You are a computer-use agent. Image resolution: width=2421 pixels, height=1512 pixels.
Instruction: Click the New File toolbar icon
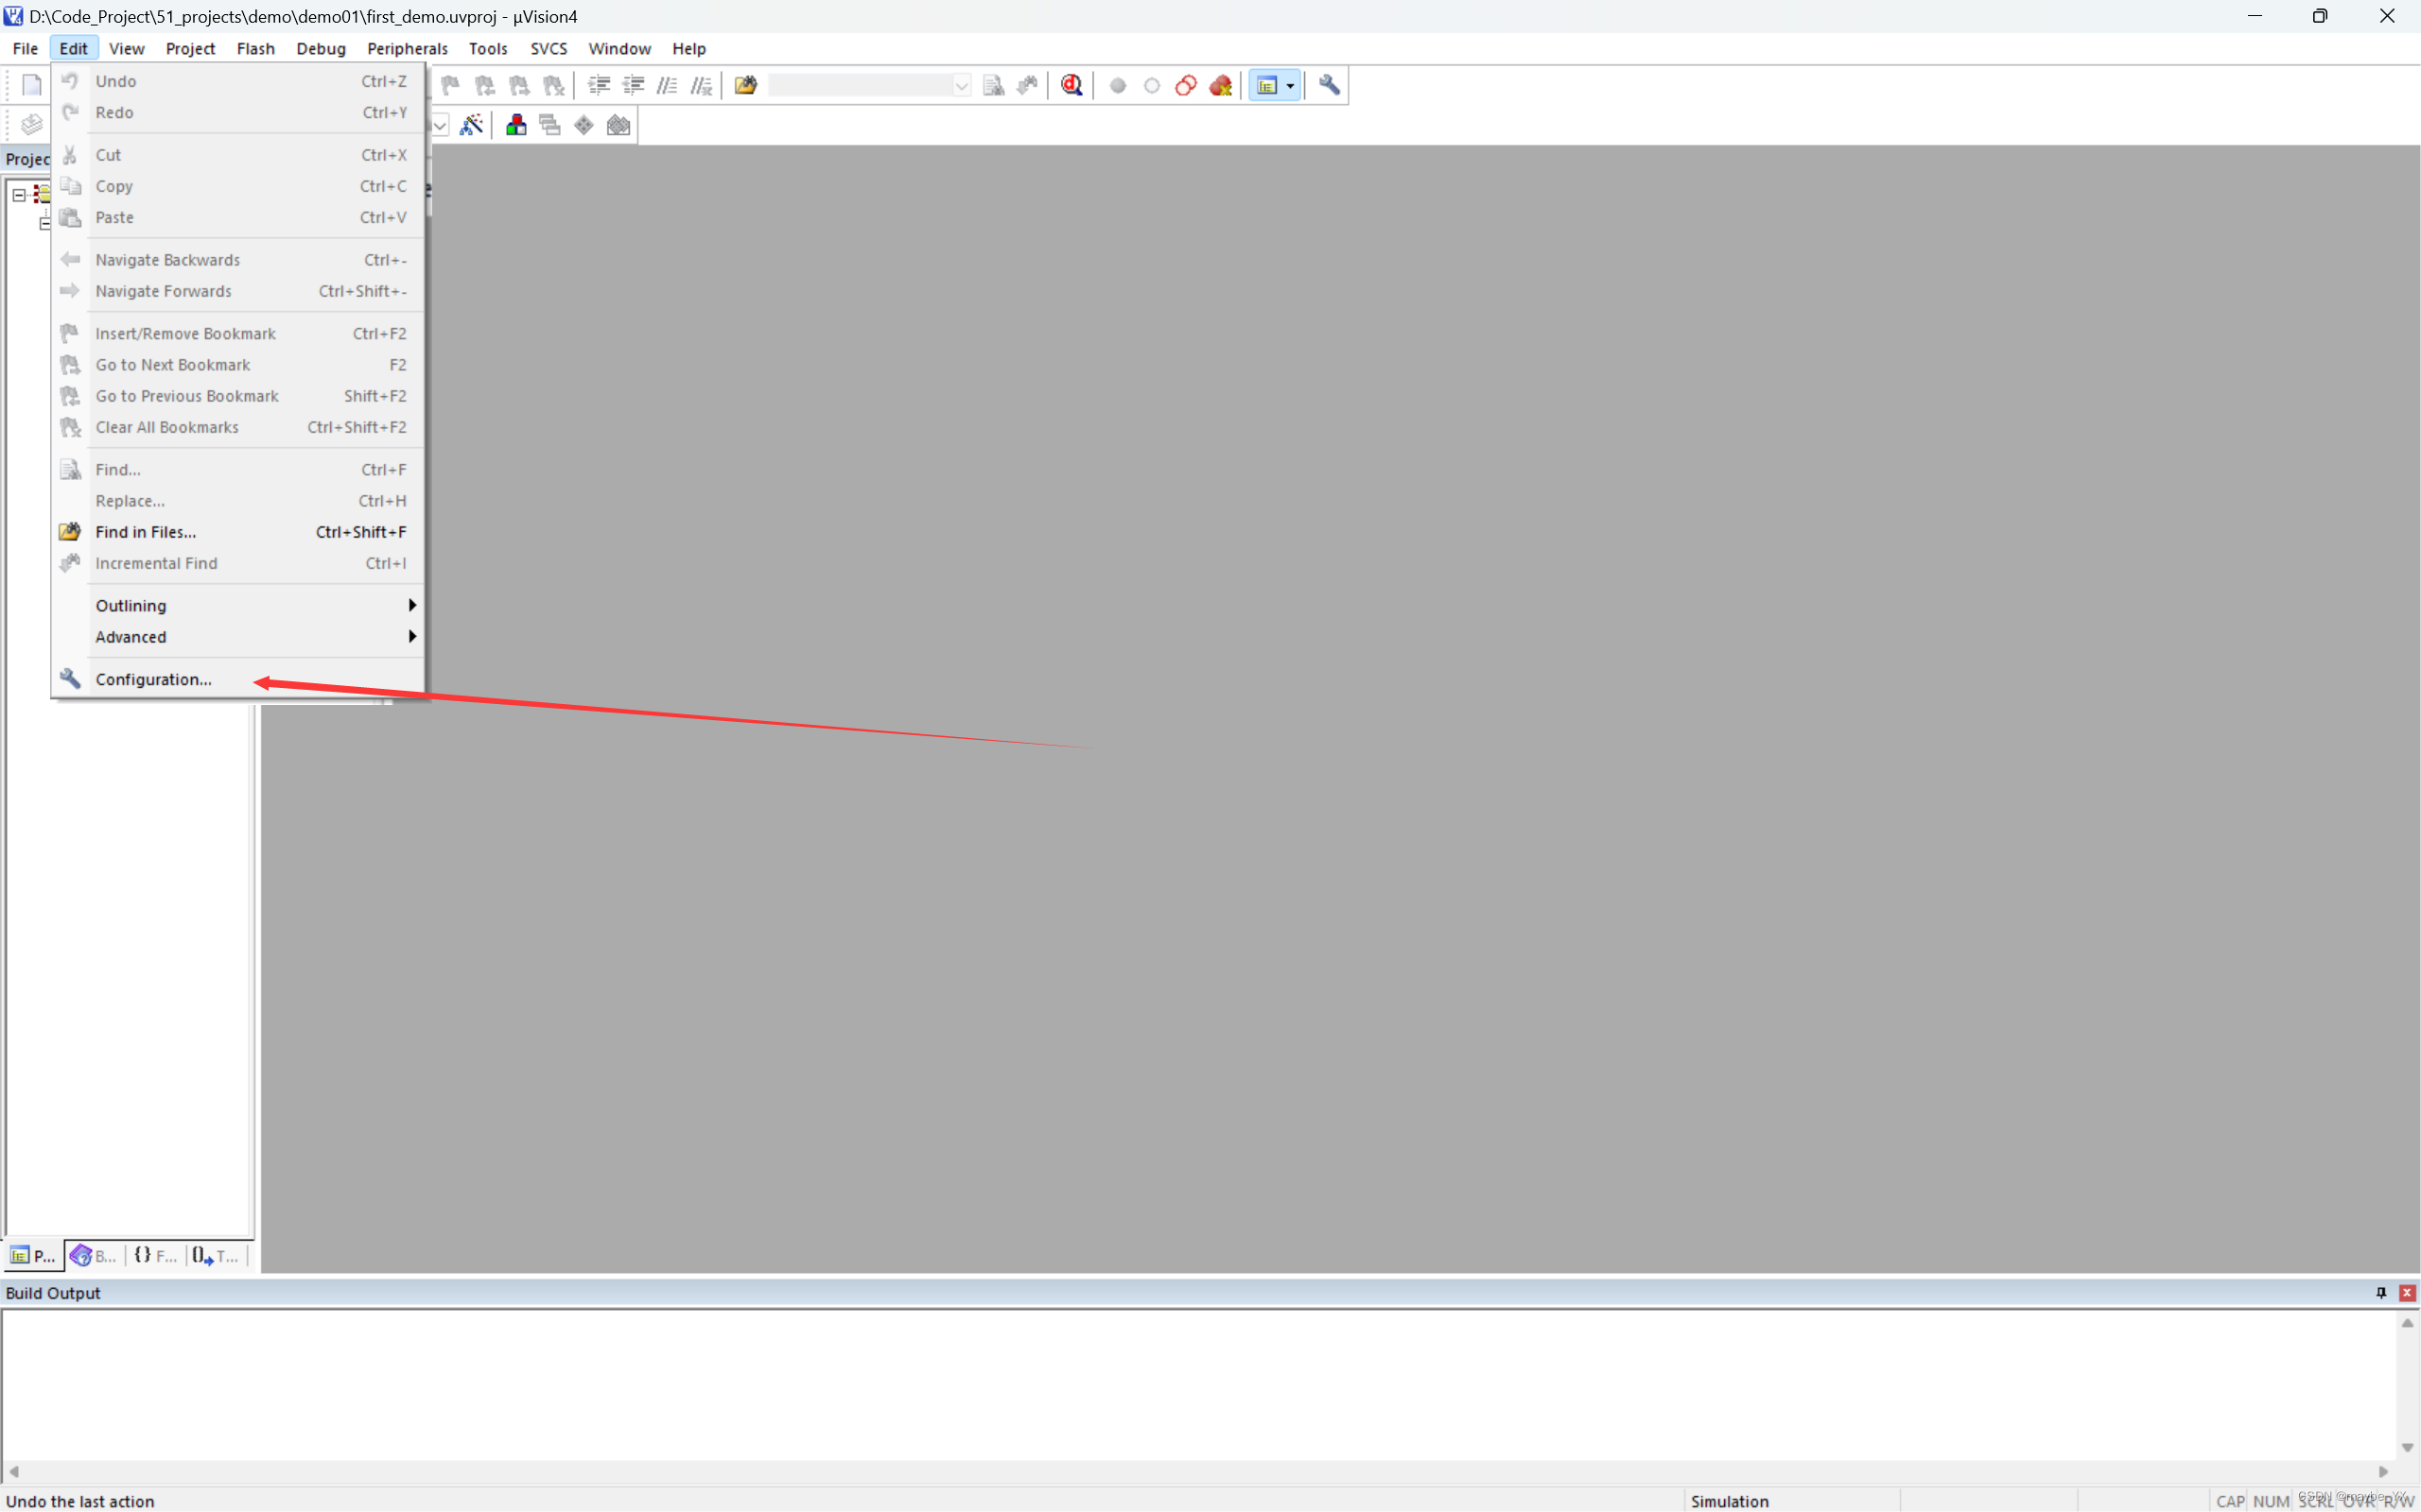[32, 85]
